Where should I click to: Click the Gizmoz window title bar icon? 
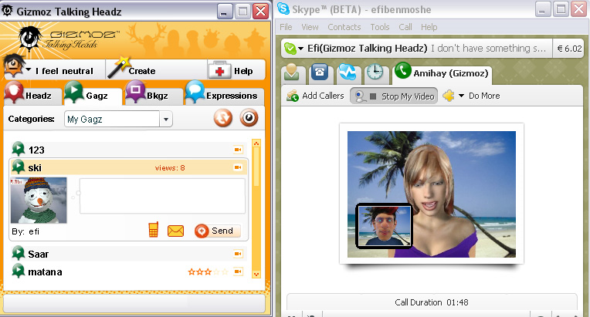point(7,11)
